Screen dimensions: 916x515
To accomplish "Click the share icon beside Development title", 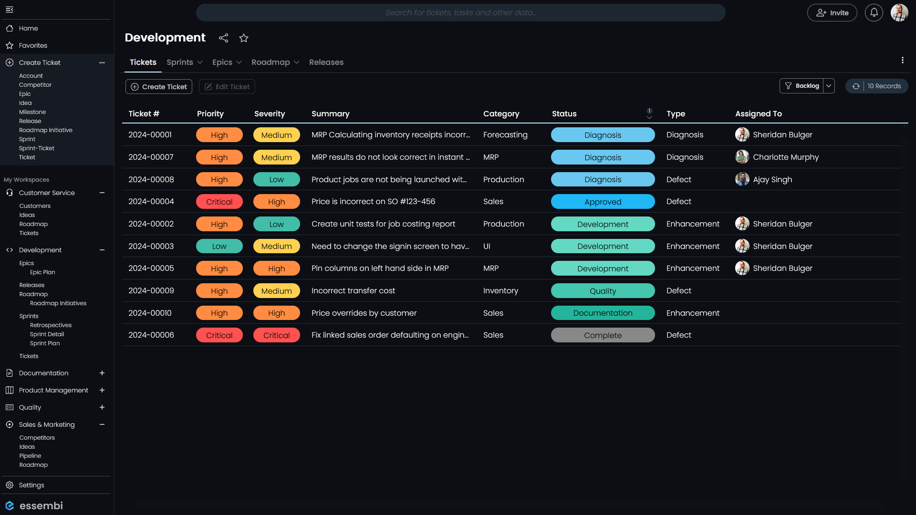I will (223, 38).
